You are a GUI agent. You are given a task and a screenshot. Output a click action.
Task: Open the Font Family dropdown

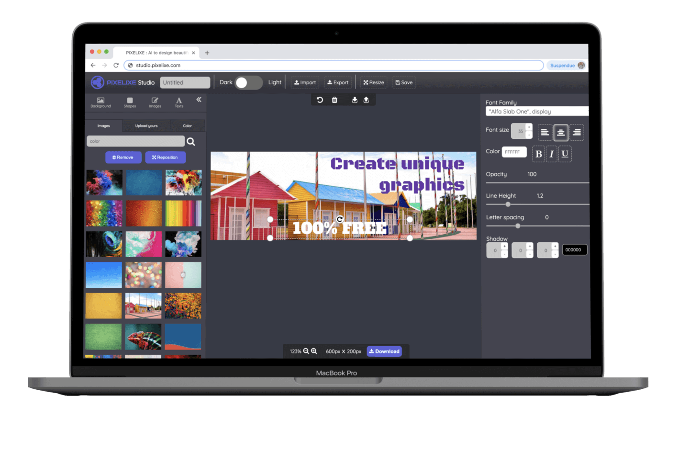pos(537,111)
